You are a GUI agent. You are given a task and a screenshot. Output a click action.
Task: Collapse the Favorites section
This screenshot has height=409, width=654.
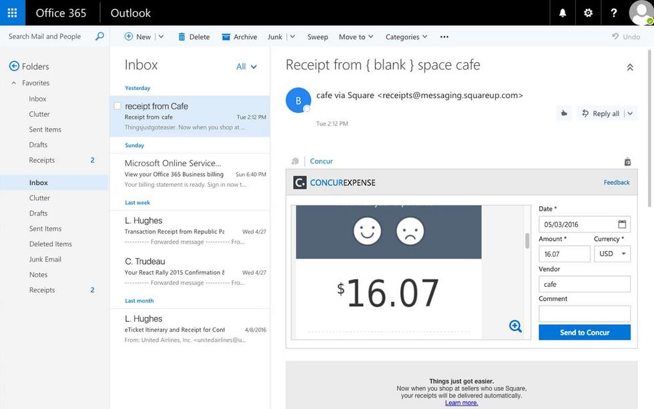tap(14, 83)
